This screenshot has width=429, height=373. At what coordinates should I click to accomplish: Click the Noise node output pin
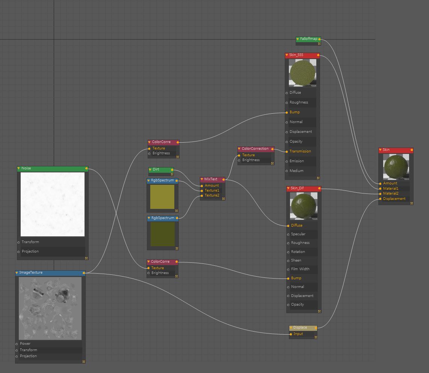[86, 168]
